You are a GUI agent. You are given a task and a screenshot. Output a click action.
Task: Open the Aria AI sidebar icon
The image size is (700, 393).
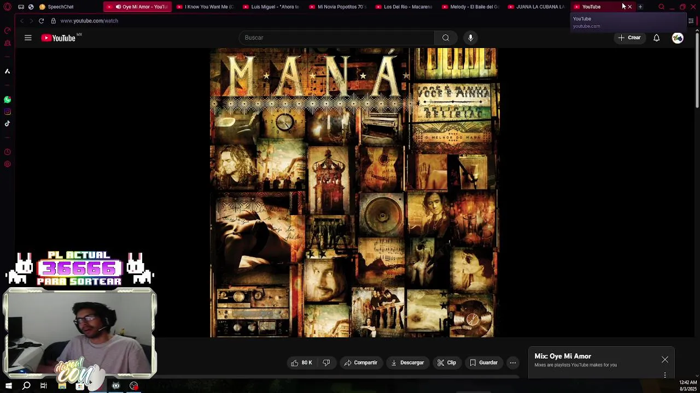[7, 71]
